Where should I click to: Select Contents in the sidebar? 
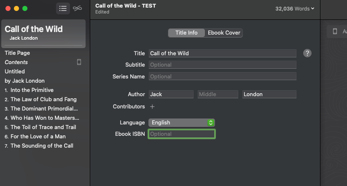click(16, 62)
